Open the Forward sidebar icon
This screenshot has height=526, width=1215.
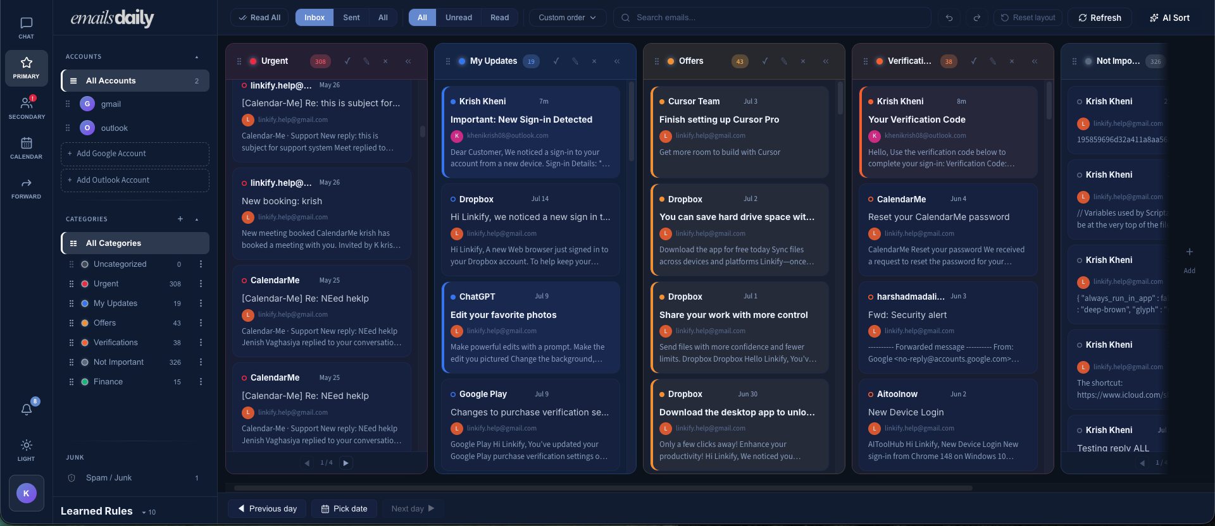(x=26, y=188)
